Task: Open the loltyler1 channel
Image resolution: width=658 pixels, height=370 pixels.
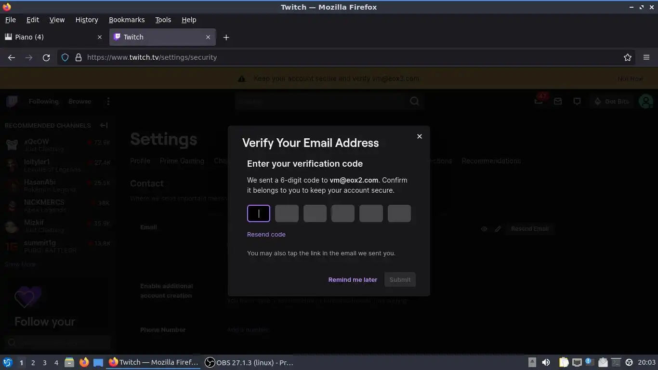Action: pyautogui.click(x=58, y=165)
